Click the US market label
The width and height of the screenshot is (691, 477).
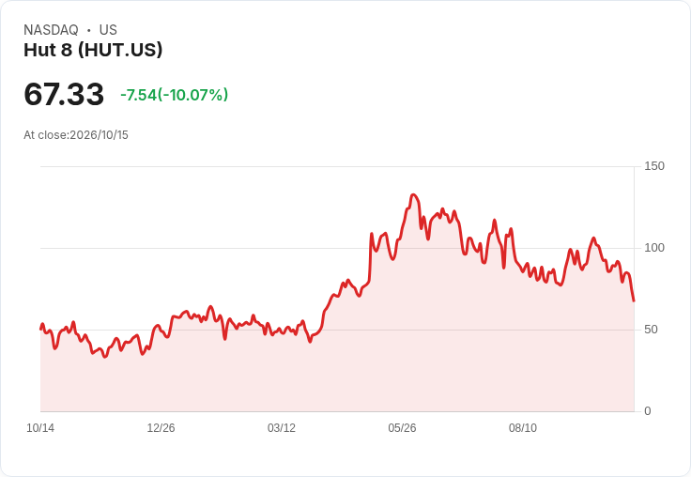(108, 30)
